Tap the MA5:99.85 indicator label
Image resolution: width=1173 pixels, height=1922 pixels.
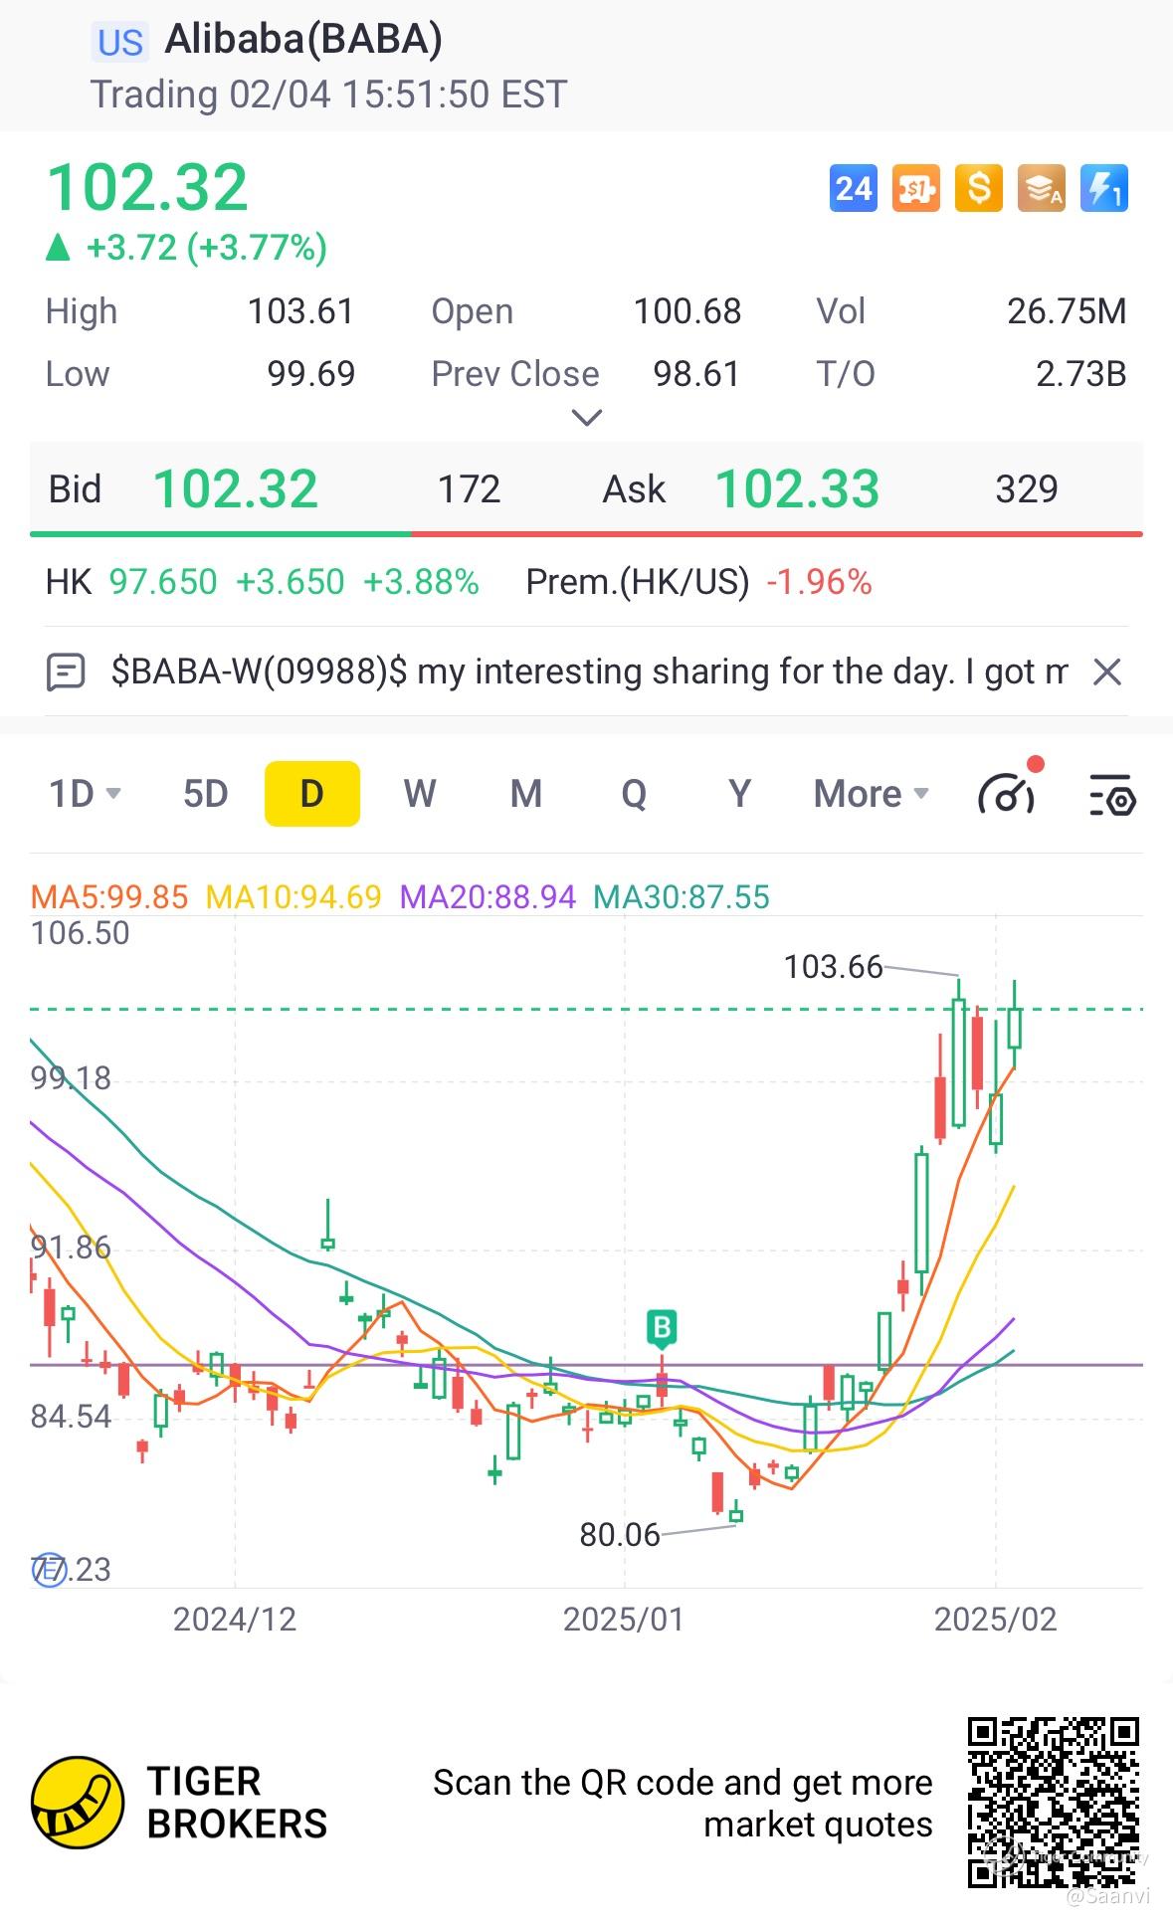pos(109,897)
